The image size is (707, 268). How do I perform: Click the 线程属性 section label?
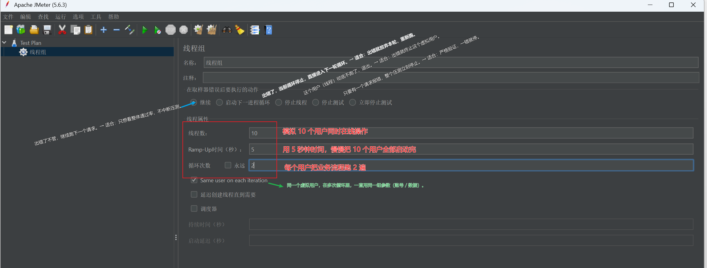pyautogui.click(x=198, y=119)
